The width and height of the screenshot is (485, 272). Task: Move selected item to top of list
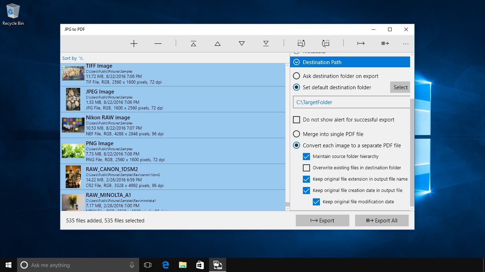coord(193,44)
